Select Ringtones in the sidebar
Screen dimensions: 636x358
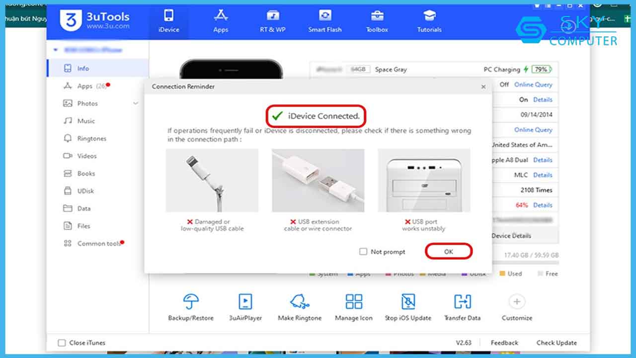[x=92, y=139]
